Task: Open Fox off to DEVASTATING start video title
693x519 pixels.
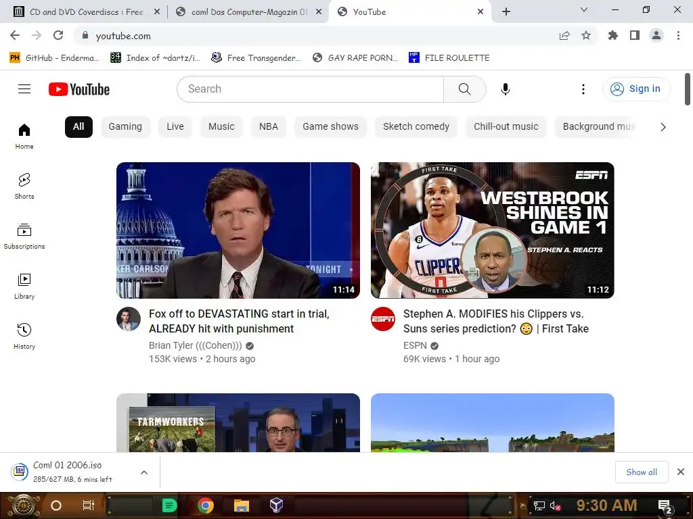Action: [239, 321]
